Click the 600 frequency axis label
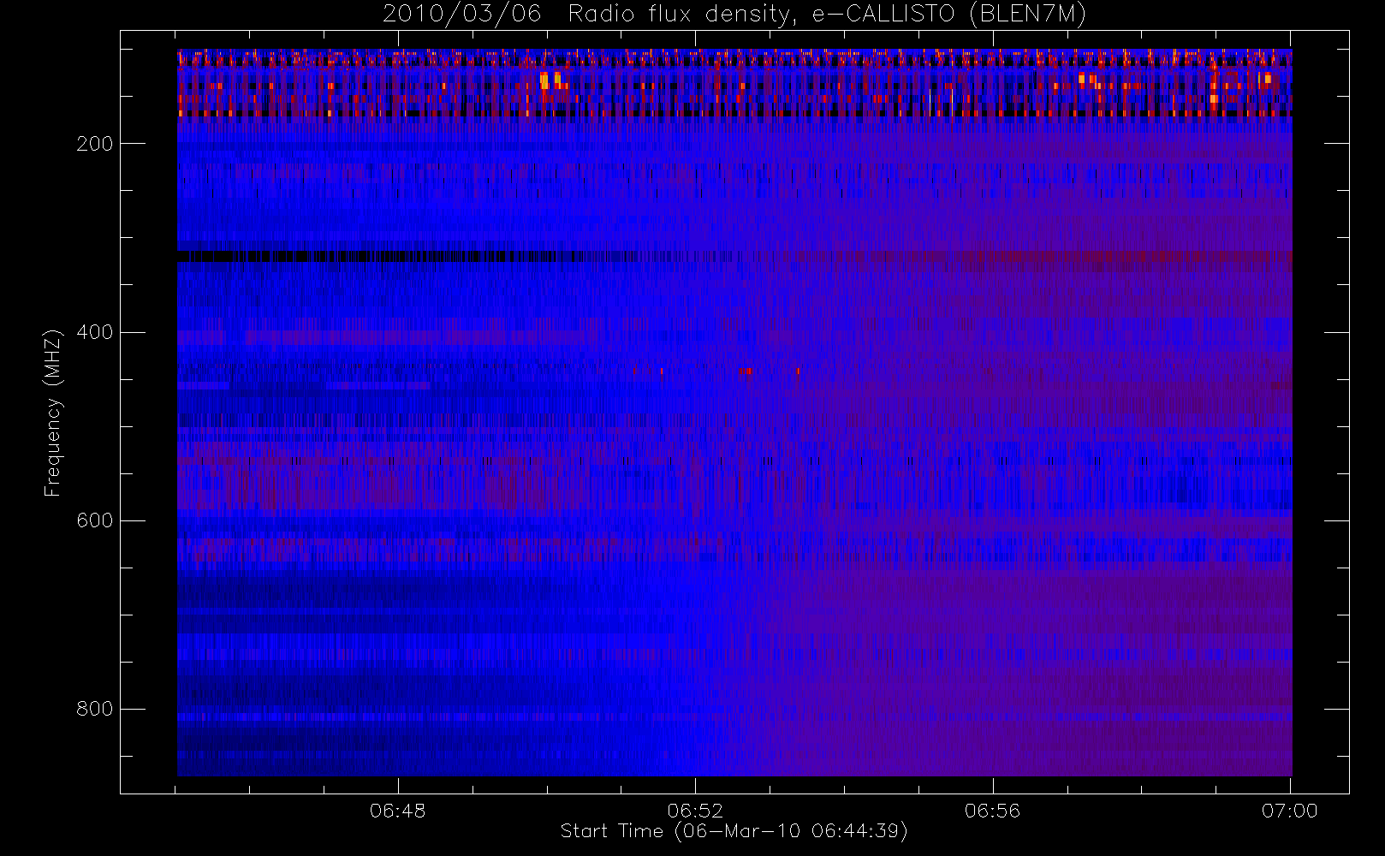The height and width of the screenshot is (856, 1385). pyautogui.click(x=94, y=520)
